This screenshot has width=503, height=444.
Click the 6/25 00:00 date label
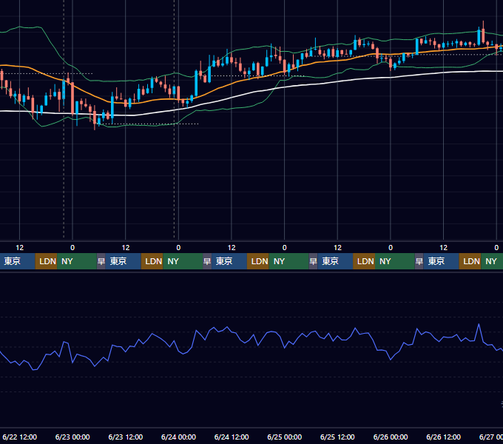point(284,437)
